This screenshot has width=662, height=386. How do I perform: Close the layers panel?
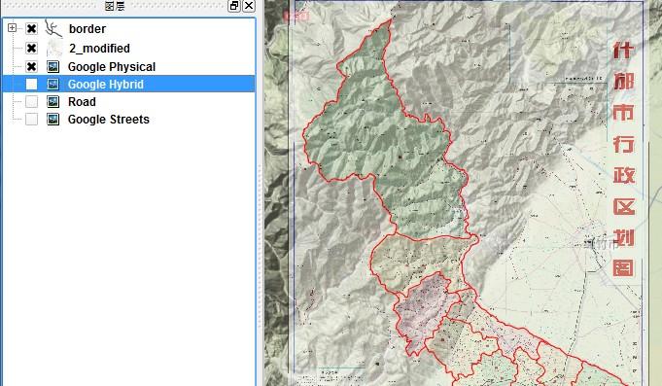pyautogui.click(x=249, y=6)
